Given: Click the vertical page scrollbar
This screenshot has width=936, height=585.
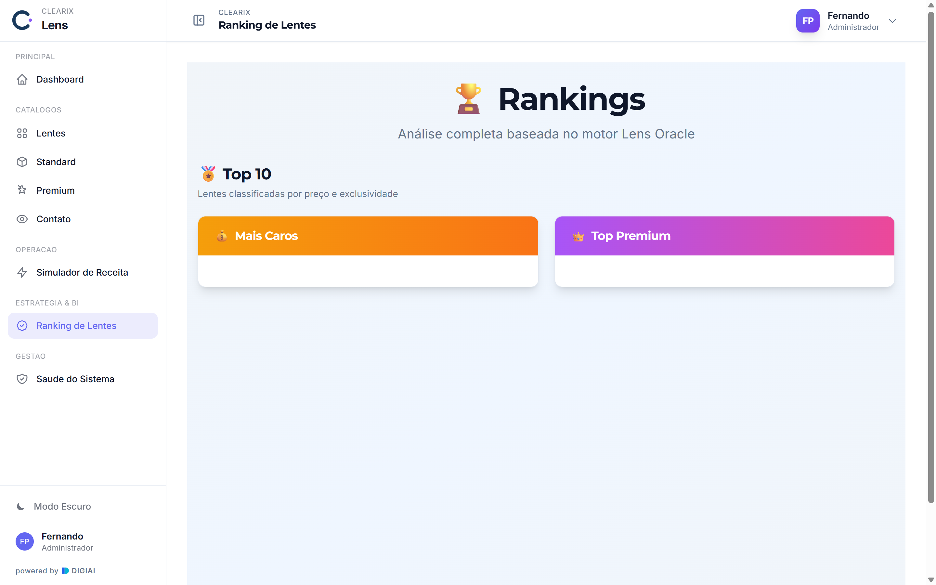Looking at the screenshot, I should pos(931,257).
